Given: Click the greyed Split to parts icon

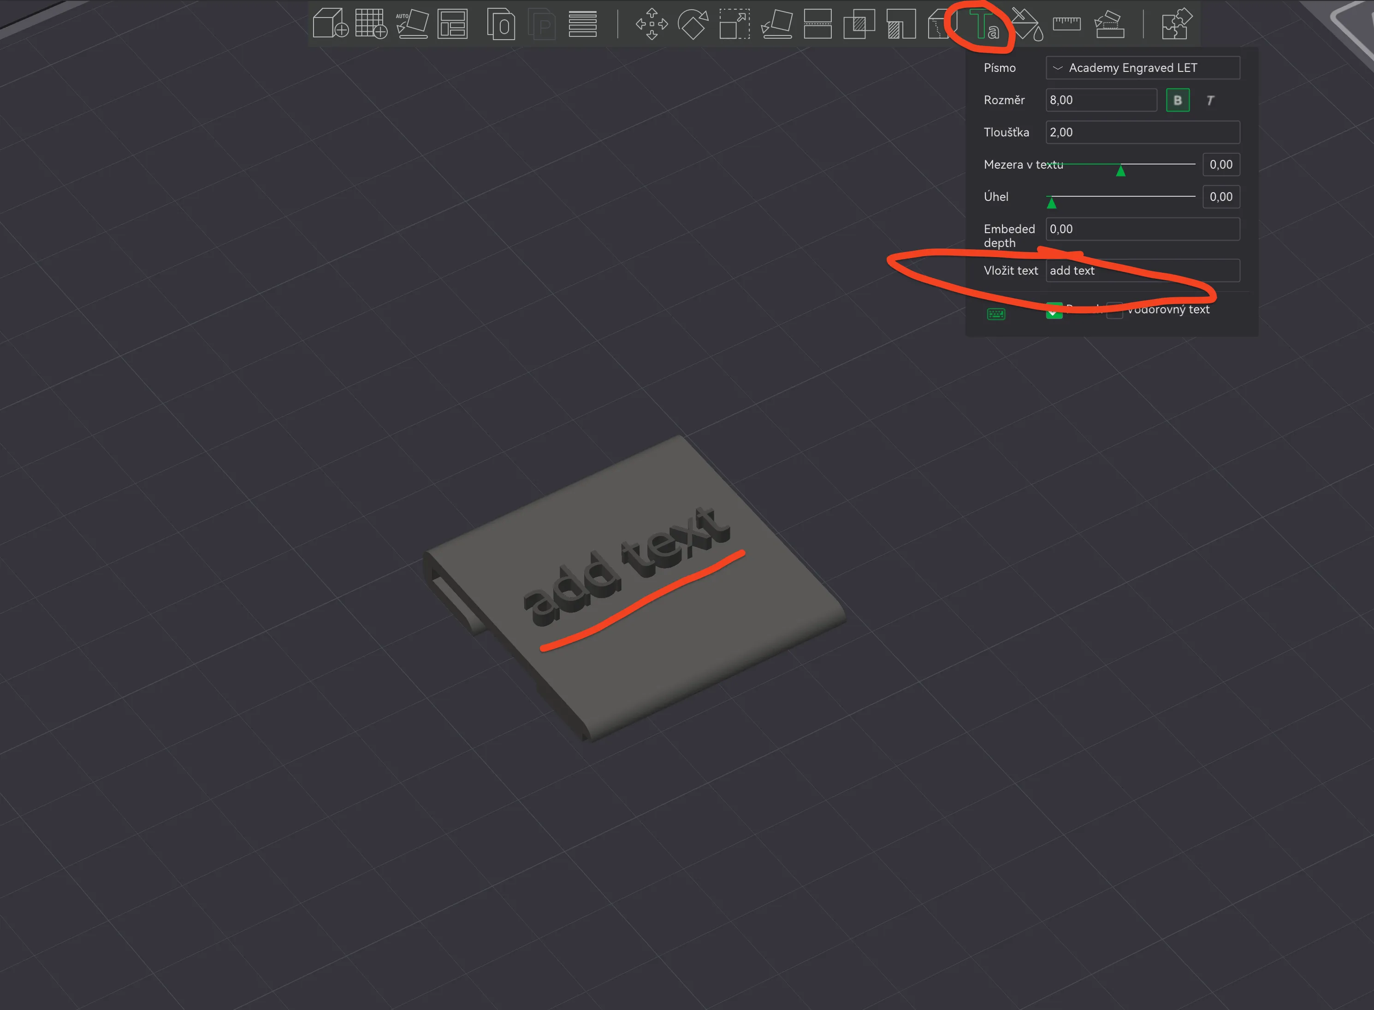Looking at the screenshot, I should point(541,24).
